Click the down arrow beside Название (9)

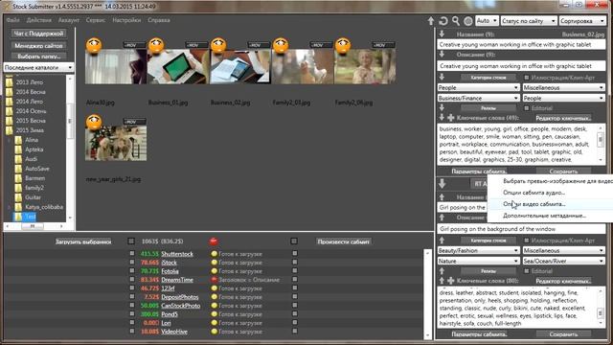point(442,34)
